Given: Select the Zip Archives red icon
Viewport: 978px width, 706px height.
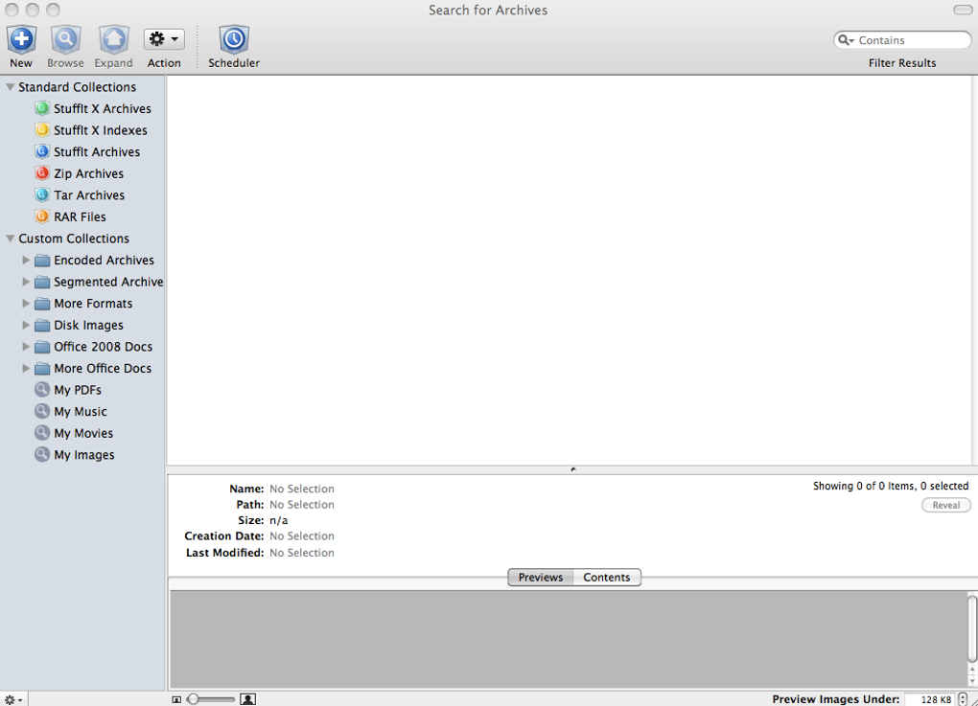Looking at the screenshot, I should click(42, 173).
